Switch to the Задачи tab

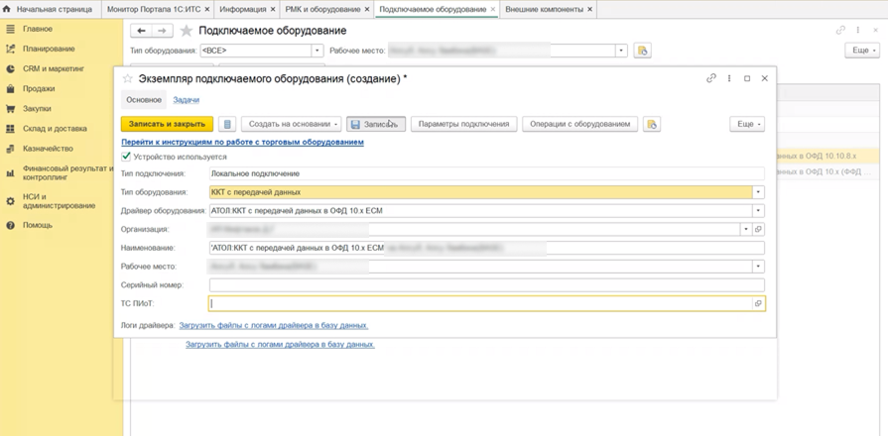tap(186, 99)
